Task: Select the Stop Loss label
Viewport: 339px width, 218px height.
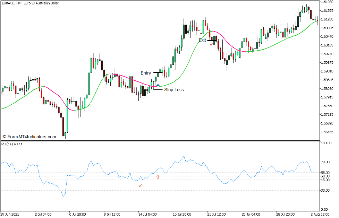Action: (174, 90)
